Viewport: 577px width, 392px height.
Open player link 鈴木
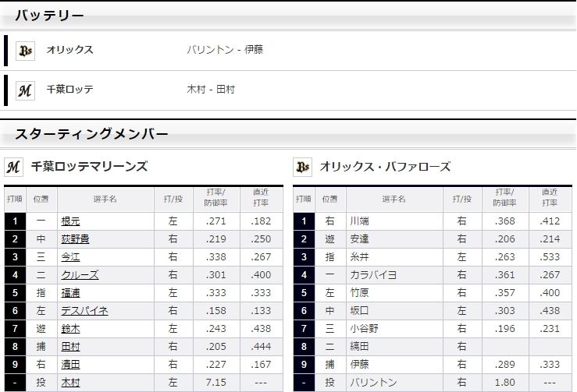pyautogui.click(x=70, y=329)
